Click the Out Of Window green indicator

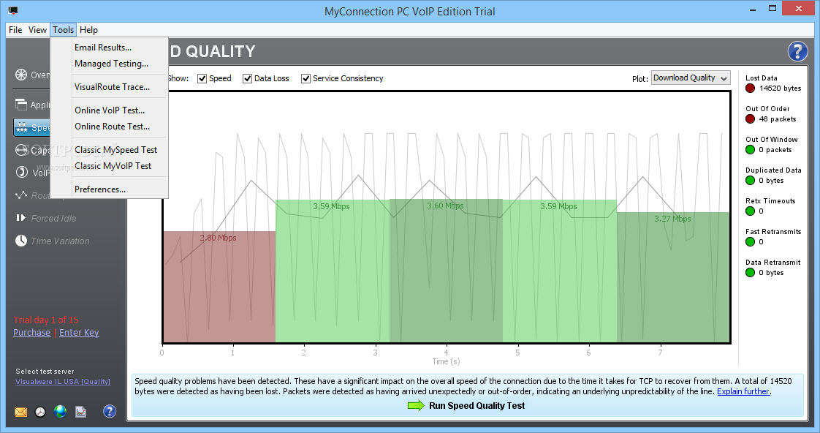[x=750, y=150]
